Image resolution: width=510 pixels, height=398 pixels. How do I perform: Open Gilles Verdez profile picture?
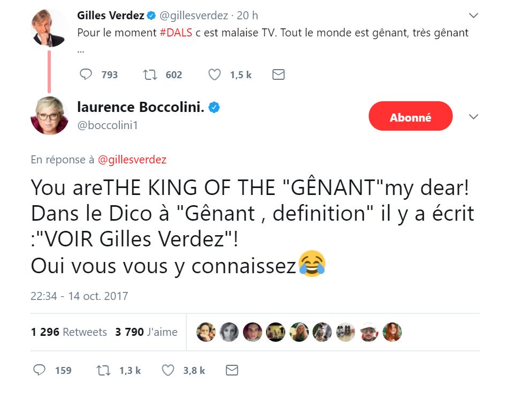point(49,27)
